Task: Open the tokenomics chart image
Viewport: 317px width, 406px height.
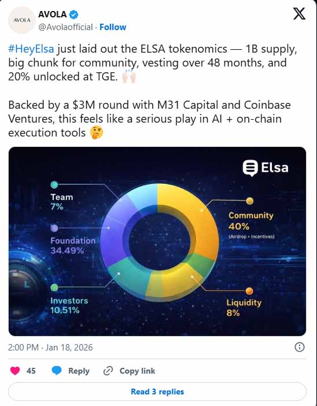Action: click(x=157, y=241)
